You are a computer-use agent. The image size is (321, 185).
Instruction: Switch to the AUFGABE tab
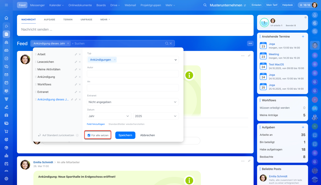click(49, 20)
